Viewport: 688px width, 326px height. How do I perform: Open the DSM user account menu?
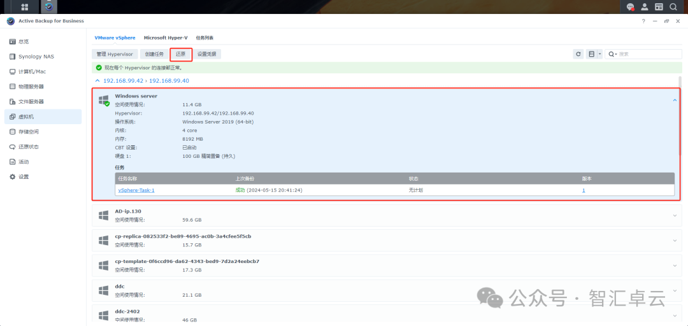tap(645, 6)
